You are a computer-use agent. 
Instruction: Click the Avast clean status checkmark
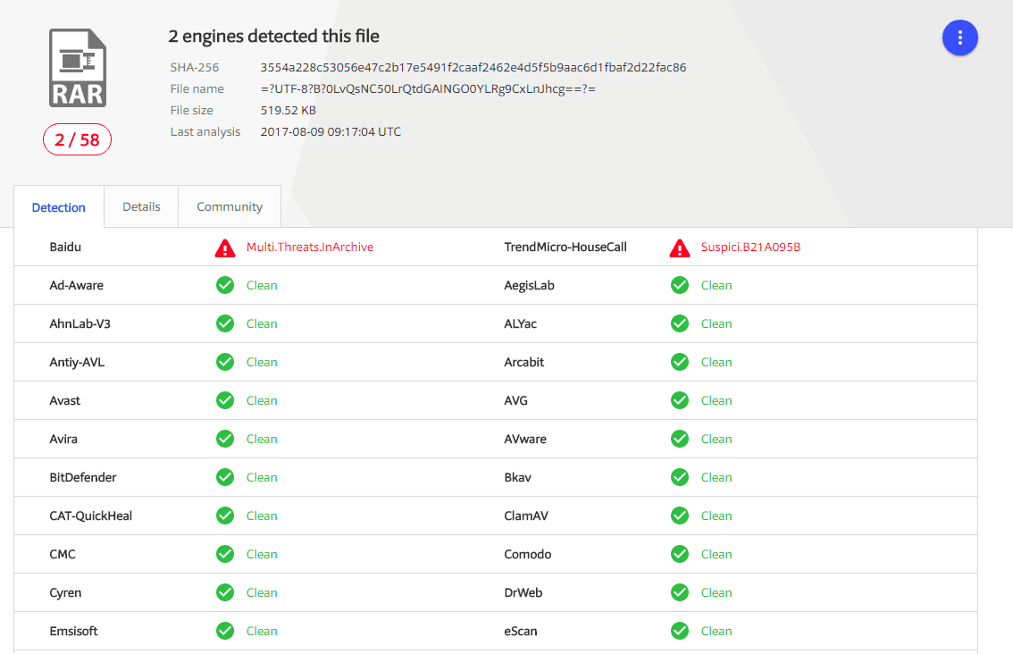coord(225,401)
